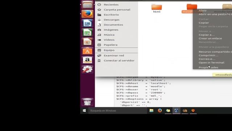The image size is (232, 131).
Task: Select the highlighted orange moodle folder icon
Action: coord(192,7)
